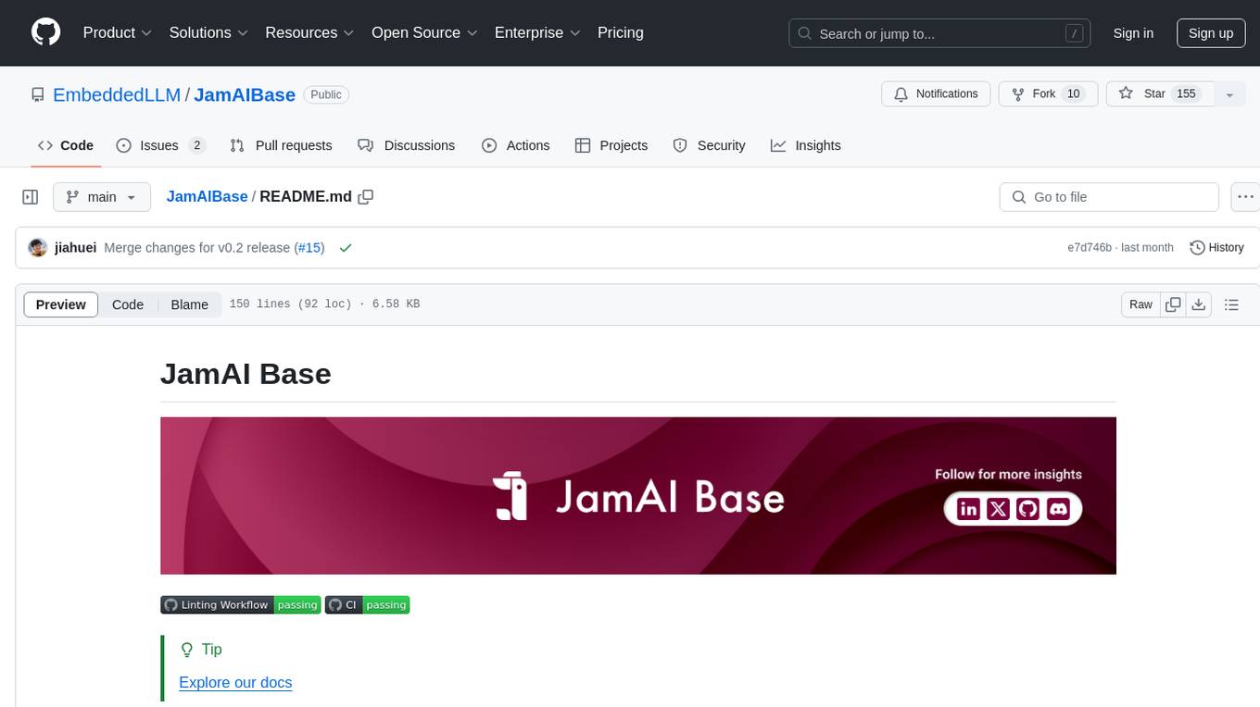
Task: Open the more file actions menu
Action: [x=1245, y=197]
